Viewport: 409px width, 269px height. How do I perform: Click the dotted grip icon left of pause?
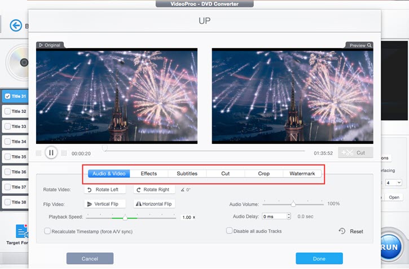pyautogui.click(x=38, y=153)
